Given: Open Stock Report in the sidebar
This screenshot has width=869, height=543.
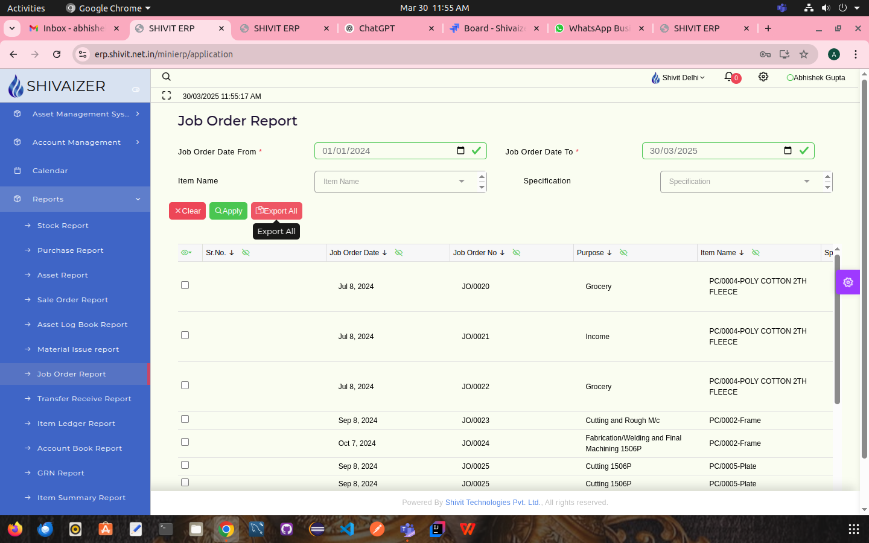Looking at the screenshot, I should tap(63, 226).
